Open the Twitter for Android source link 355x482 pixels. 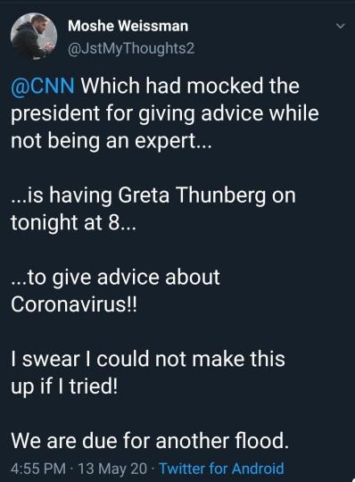pyautogui.click(x=222, y=469)
